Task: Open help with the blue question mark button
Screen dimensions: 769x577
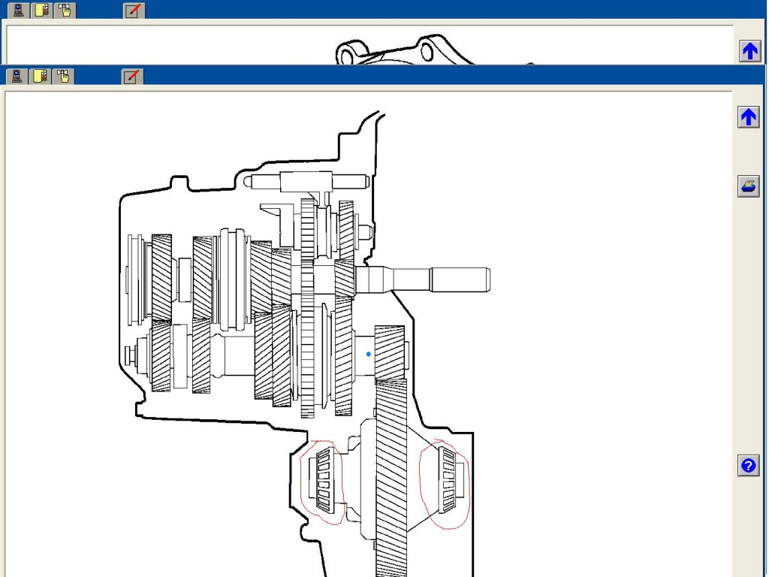Action: (x=749, y=465)
